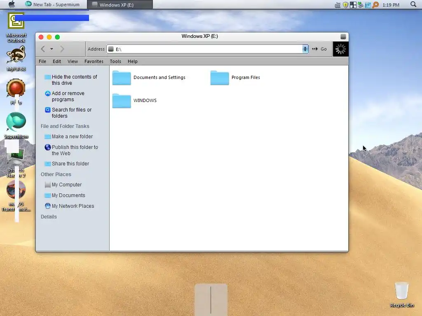This screenshot has height=316, width=422.
Task: Expand the Details section
Action: (49, 216)
